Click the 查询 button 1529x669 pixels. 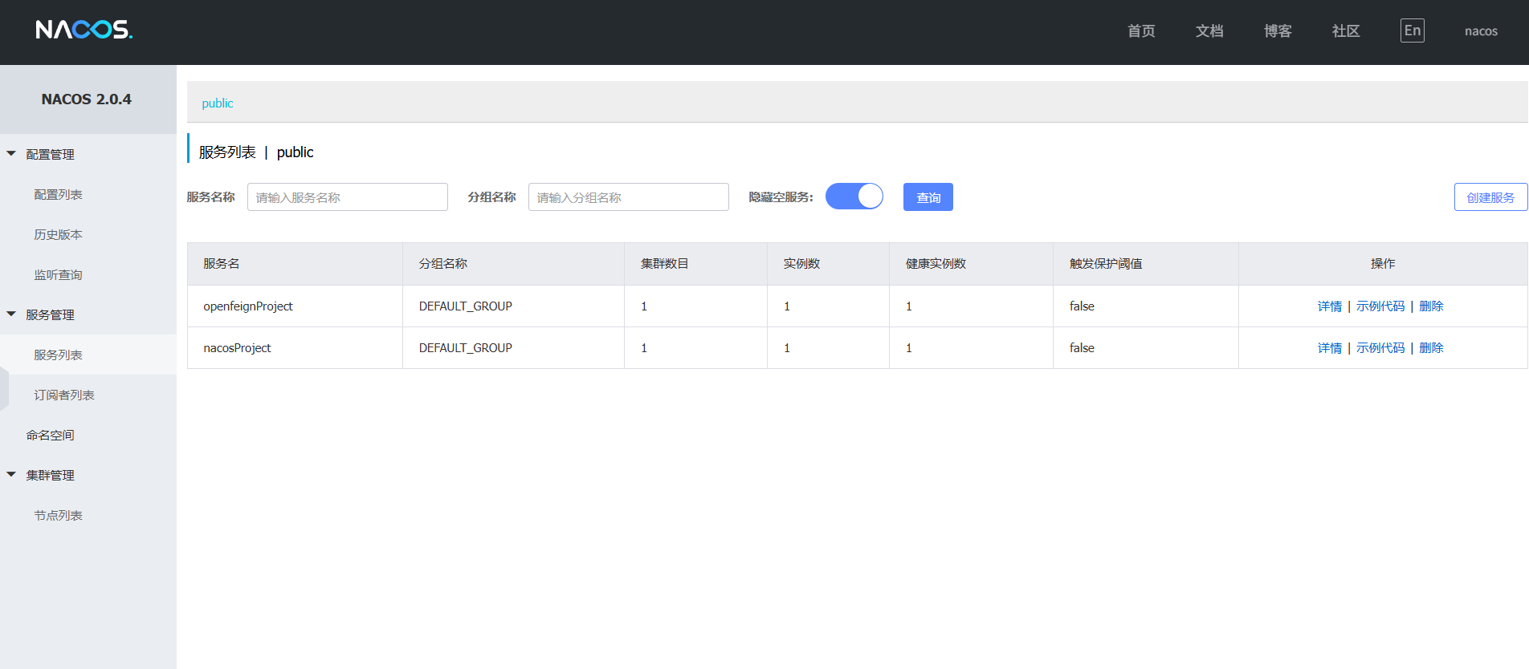(x=928, y=197)
